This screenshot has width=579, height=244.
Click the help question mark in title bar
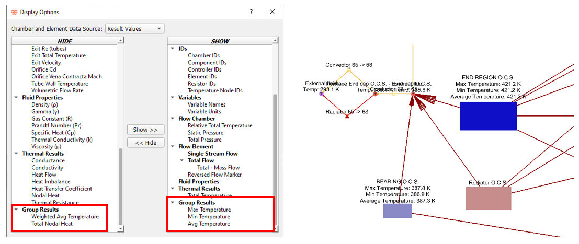click(x=251, y=12)
